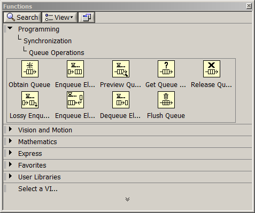Pick Enqueue Element At Opposite End icon
255x213 pixels.
(x=75, y=100)
